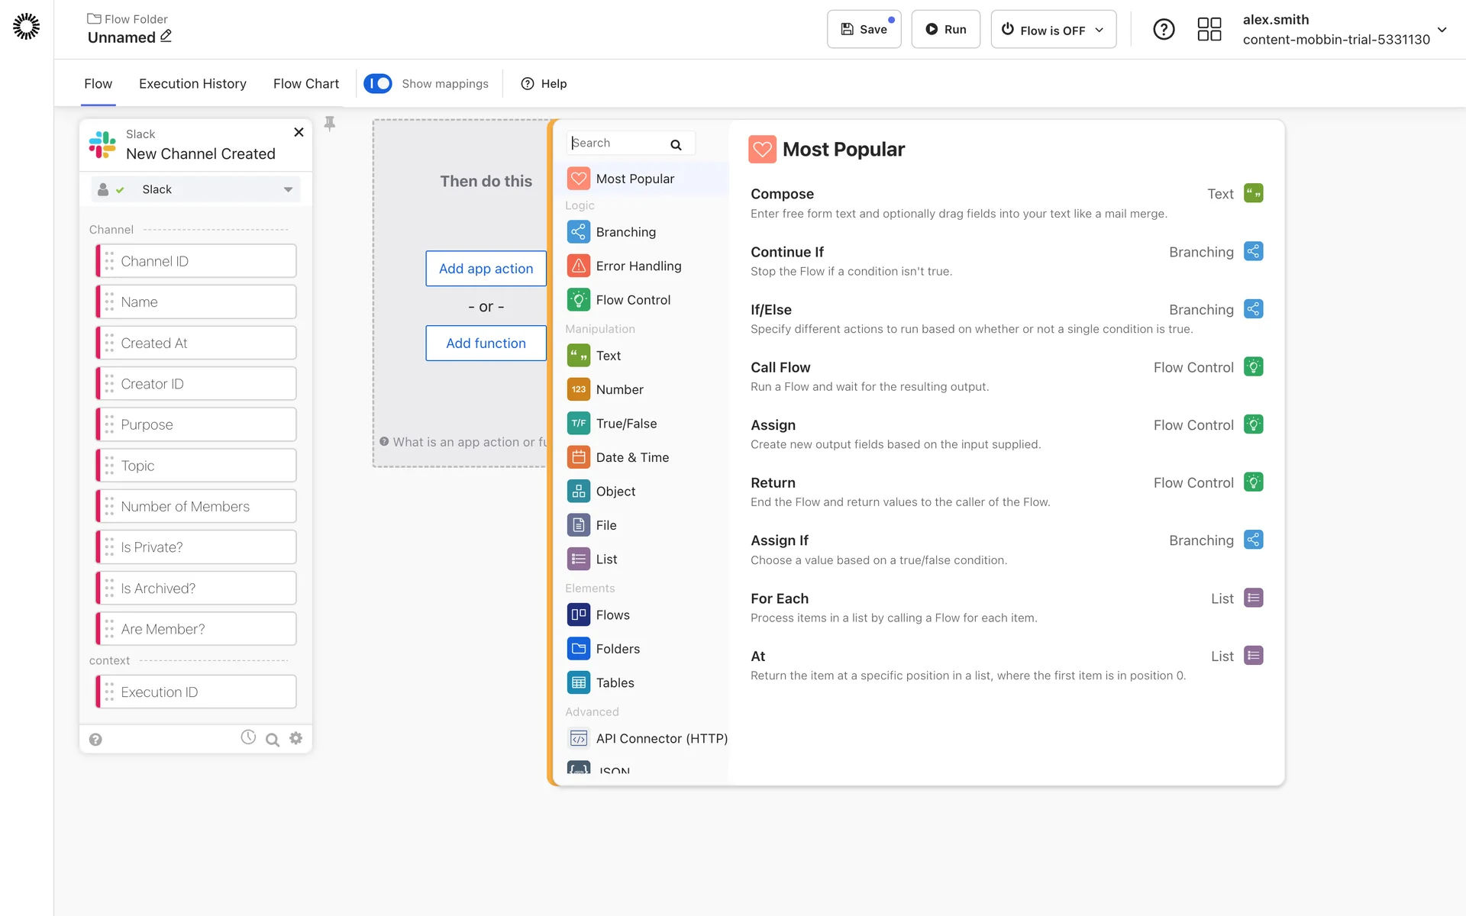Toggle the Show mappings switch
This screenshot has height=916, width=1466.
pyautogui.click(x=378, y=83)
